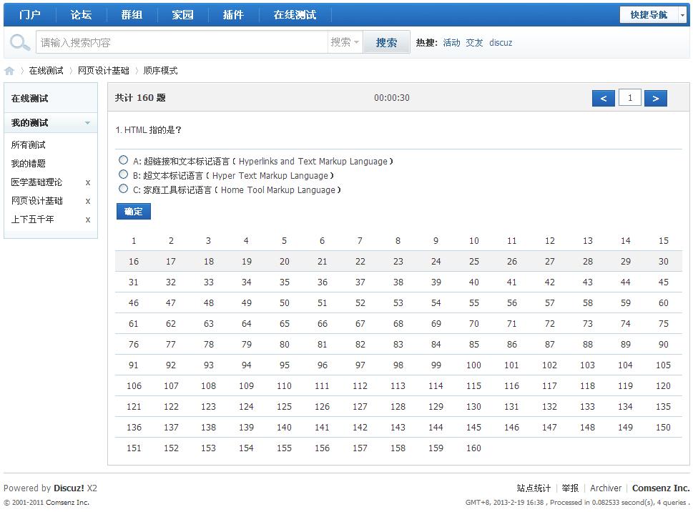693x512 pixels.
Task: Collapse the 我的测试 sidebar section
Action: pyautogui.click(x=87, y=123)
